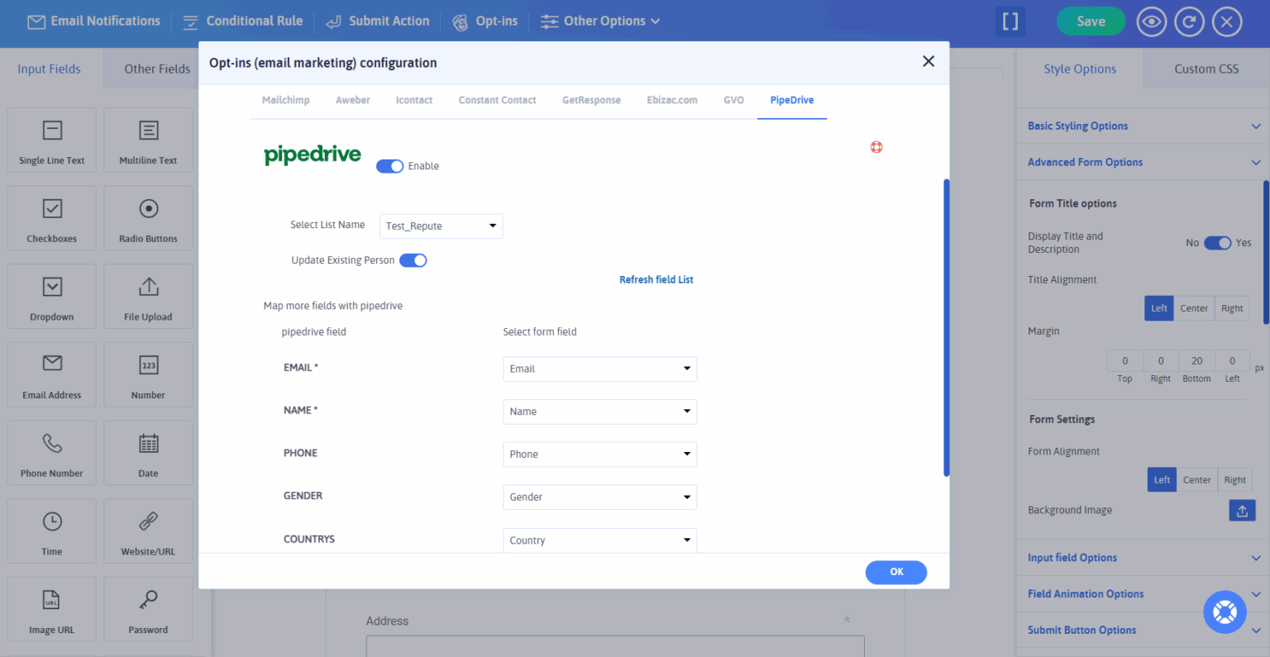Open Conditional Rule settings
This screenshot has height=657, width=1270.
(242, 21)
